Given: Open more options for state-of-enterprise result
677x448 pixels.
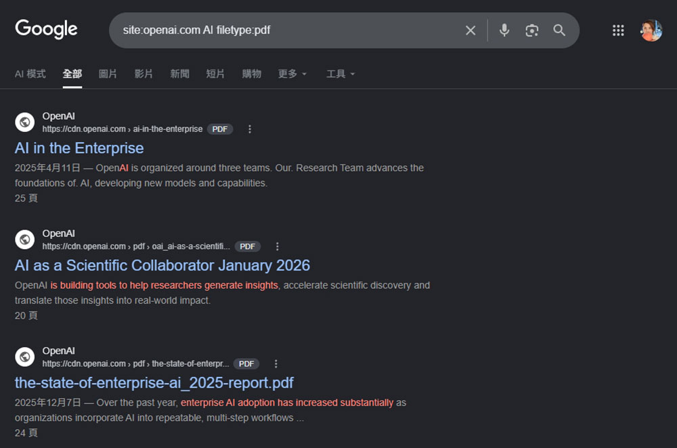Looking at the screenshot, I should coord(276,364).
